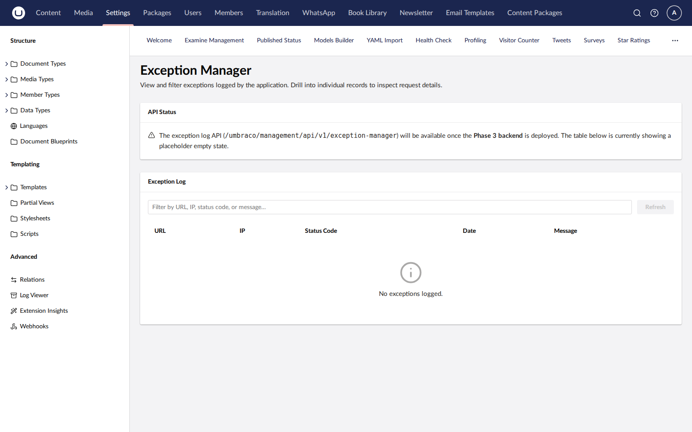This screenshot has width=692, height=432.
Task: Click the Relations arrows icon
Action: click(x=14, y=280)
